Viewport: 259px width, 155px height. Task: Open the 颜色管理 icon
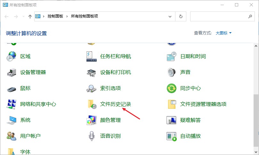click(91, 120)
